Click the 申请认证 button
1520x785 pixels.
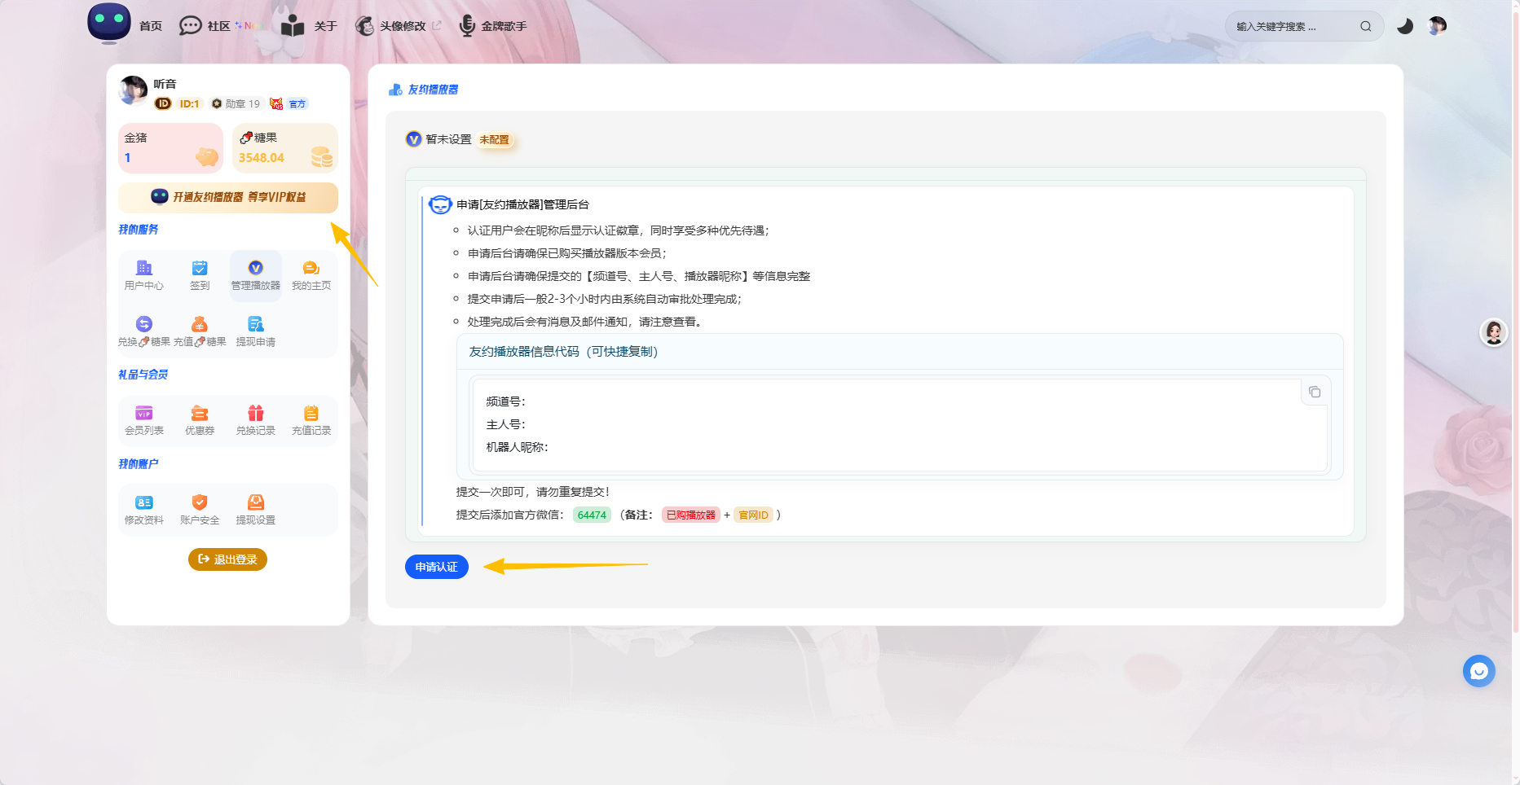coord(436,567)
